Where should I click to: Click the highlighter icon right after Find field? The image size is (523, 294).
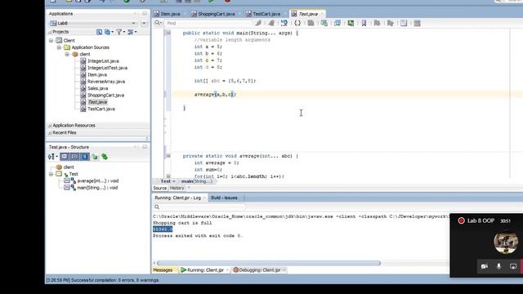(258, 23)
